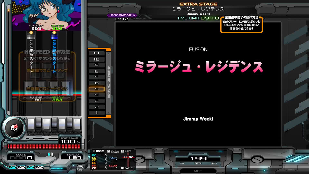Click the left yellow down-arrow marker
This screenshot has width=309, height=174.
pyautogui.click(x=31, y=33)
